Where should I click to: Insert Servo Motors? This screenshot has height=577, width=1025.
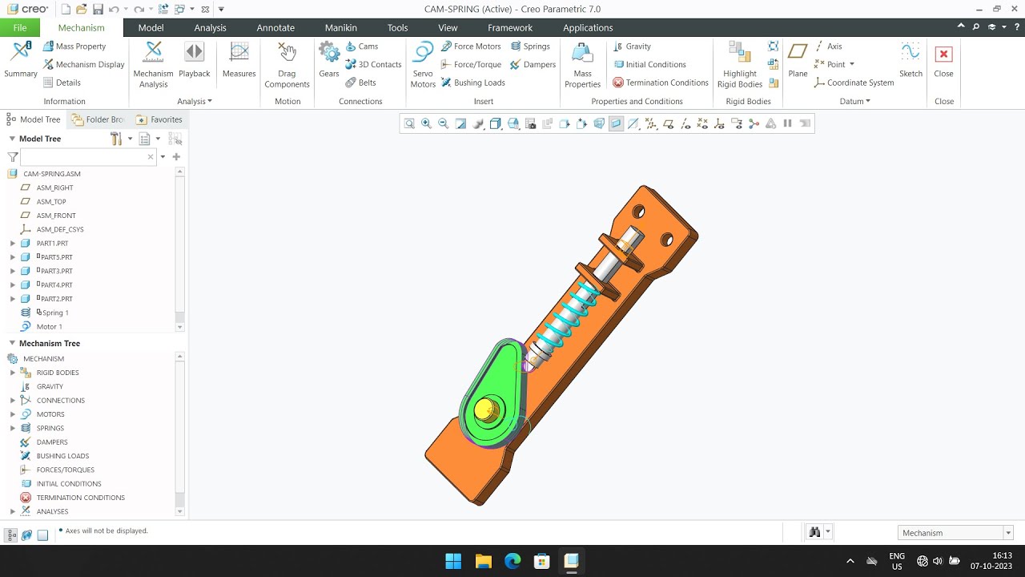423,65
